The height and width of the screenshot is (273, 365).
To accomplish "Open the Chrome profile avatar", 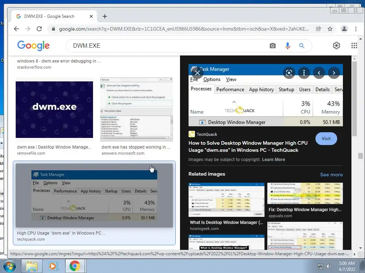I will (x=344, y=29).
